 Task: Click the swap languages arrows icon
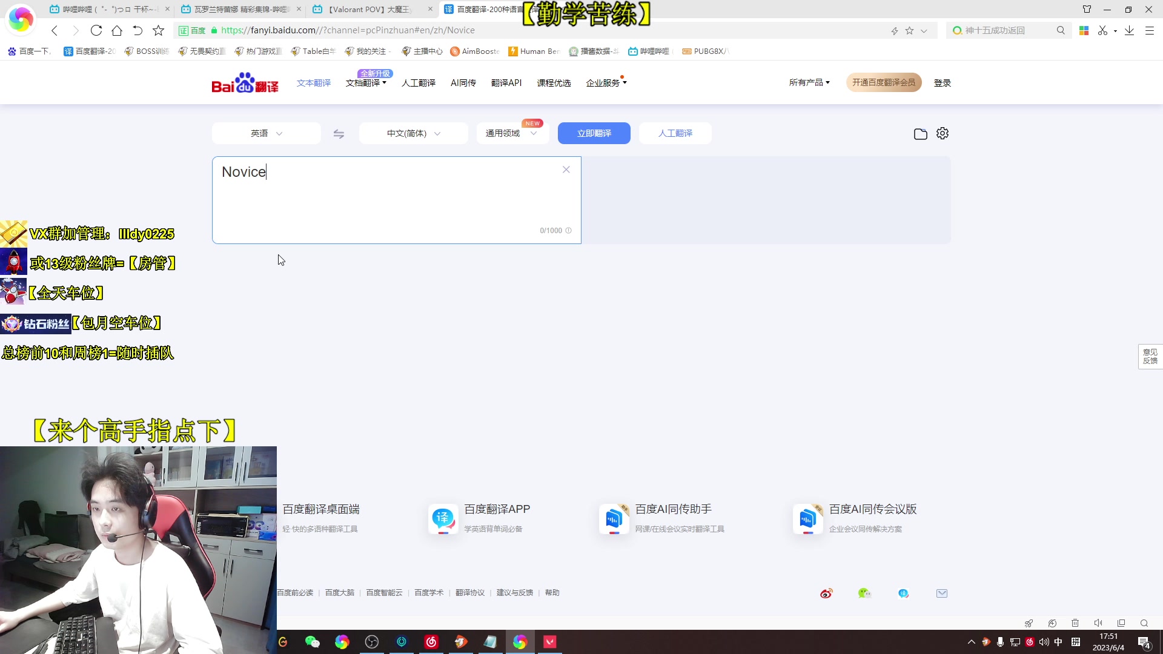click(339, 133)
